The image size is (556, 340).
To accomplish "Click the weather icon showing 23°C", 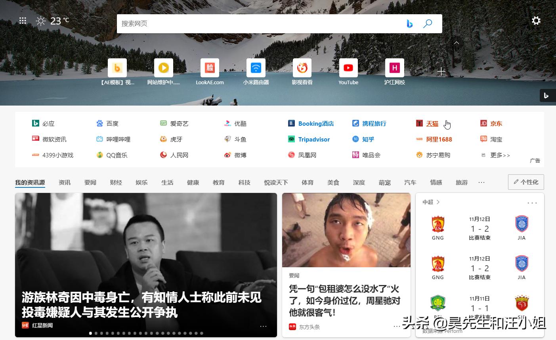I will tap(40, 21).
